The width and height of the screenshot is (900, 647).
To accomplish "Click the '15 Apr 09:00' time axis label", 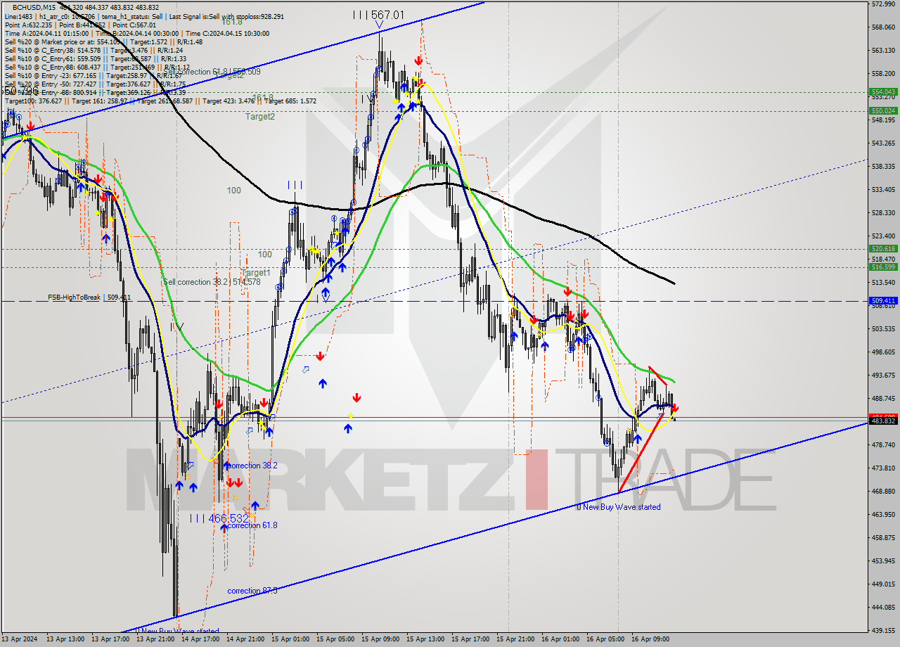I will (x=381, y=639).
